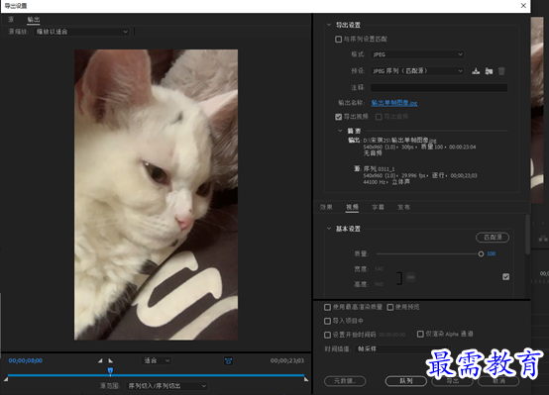The height and width of the screenshot is (395, 549).
Task: Click the end timecode 00;00;23;03
Action: tap(287, 360)
